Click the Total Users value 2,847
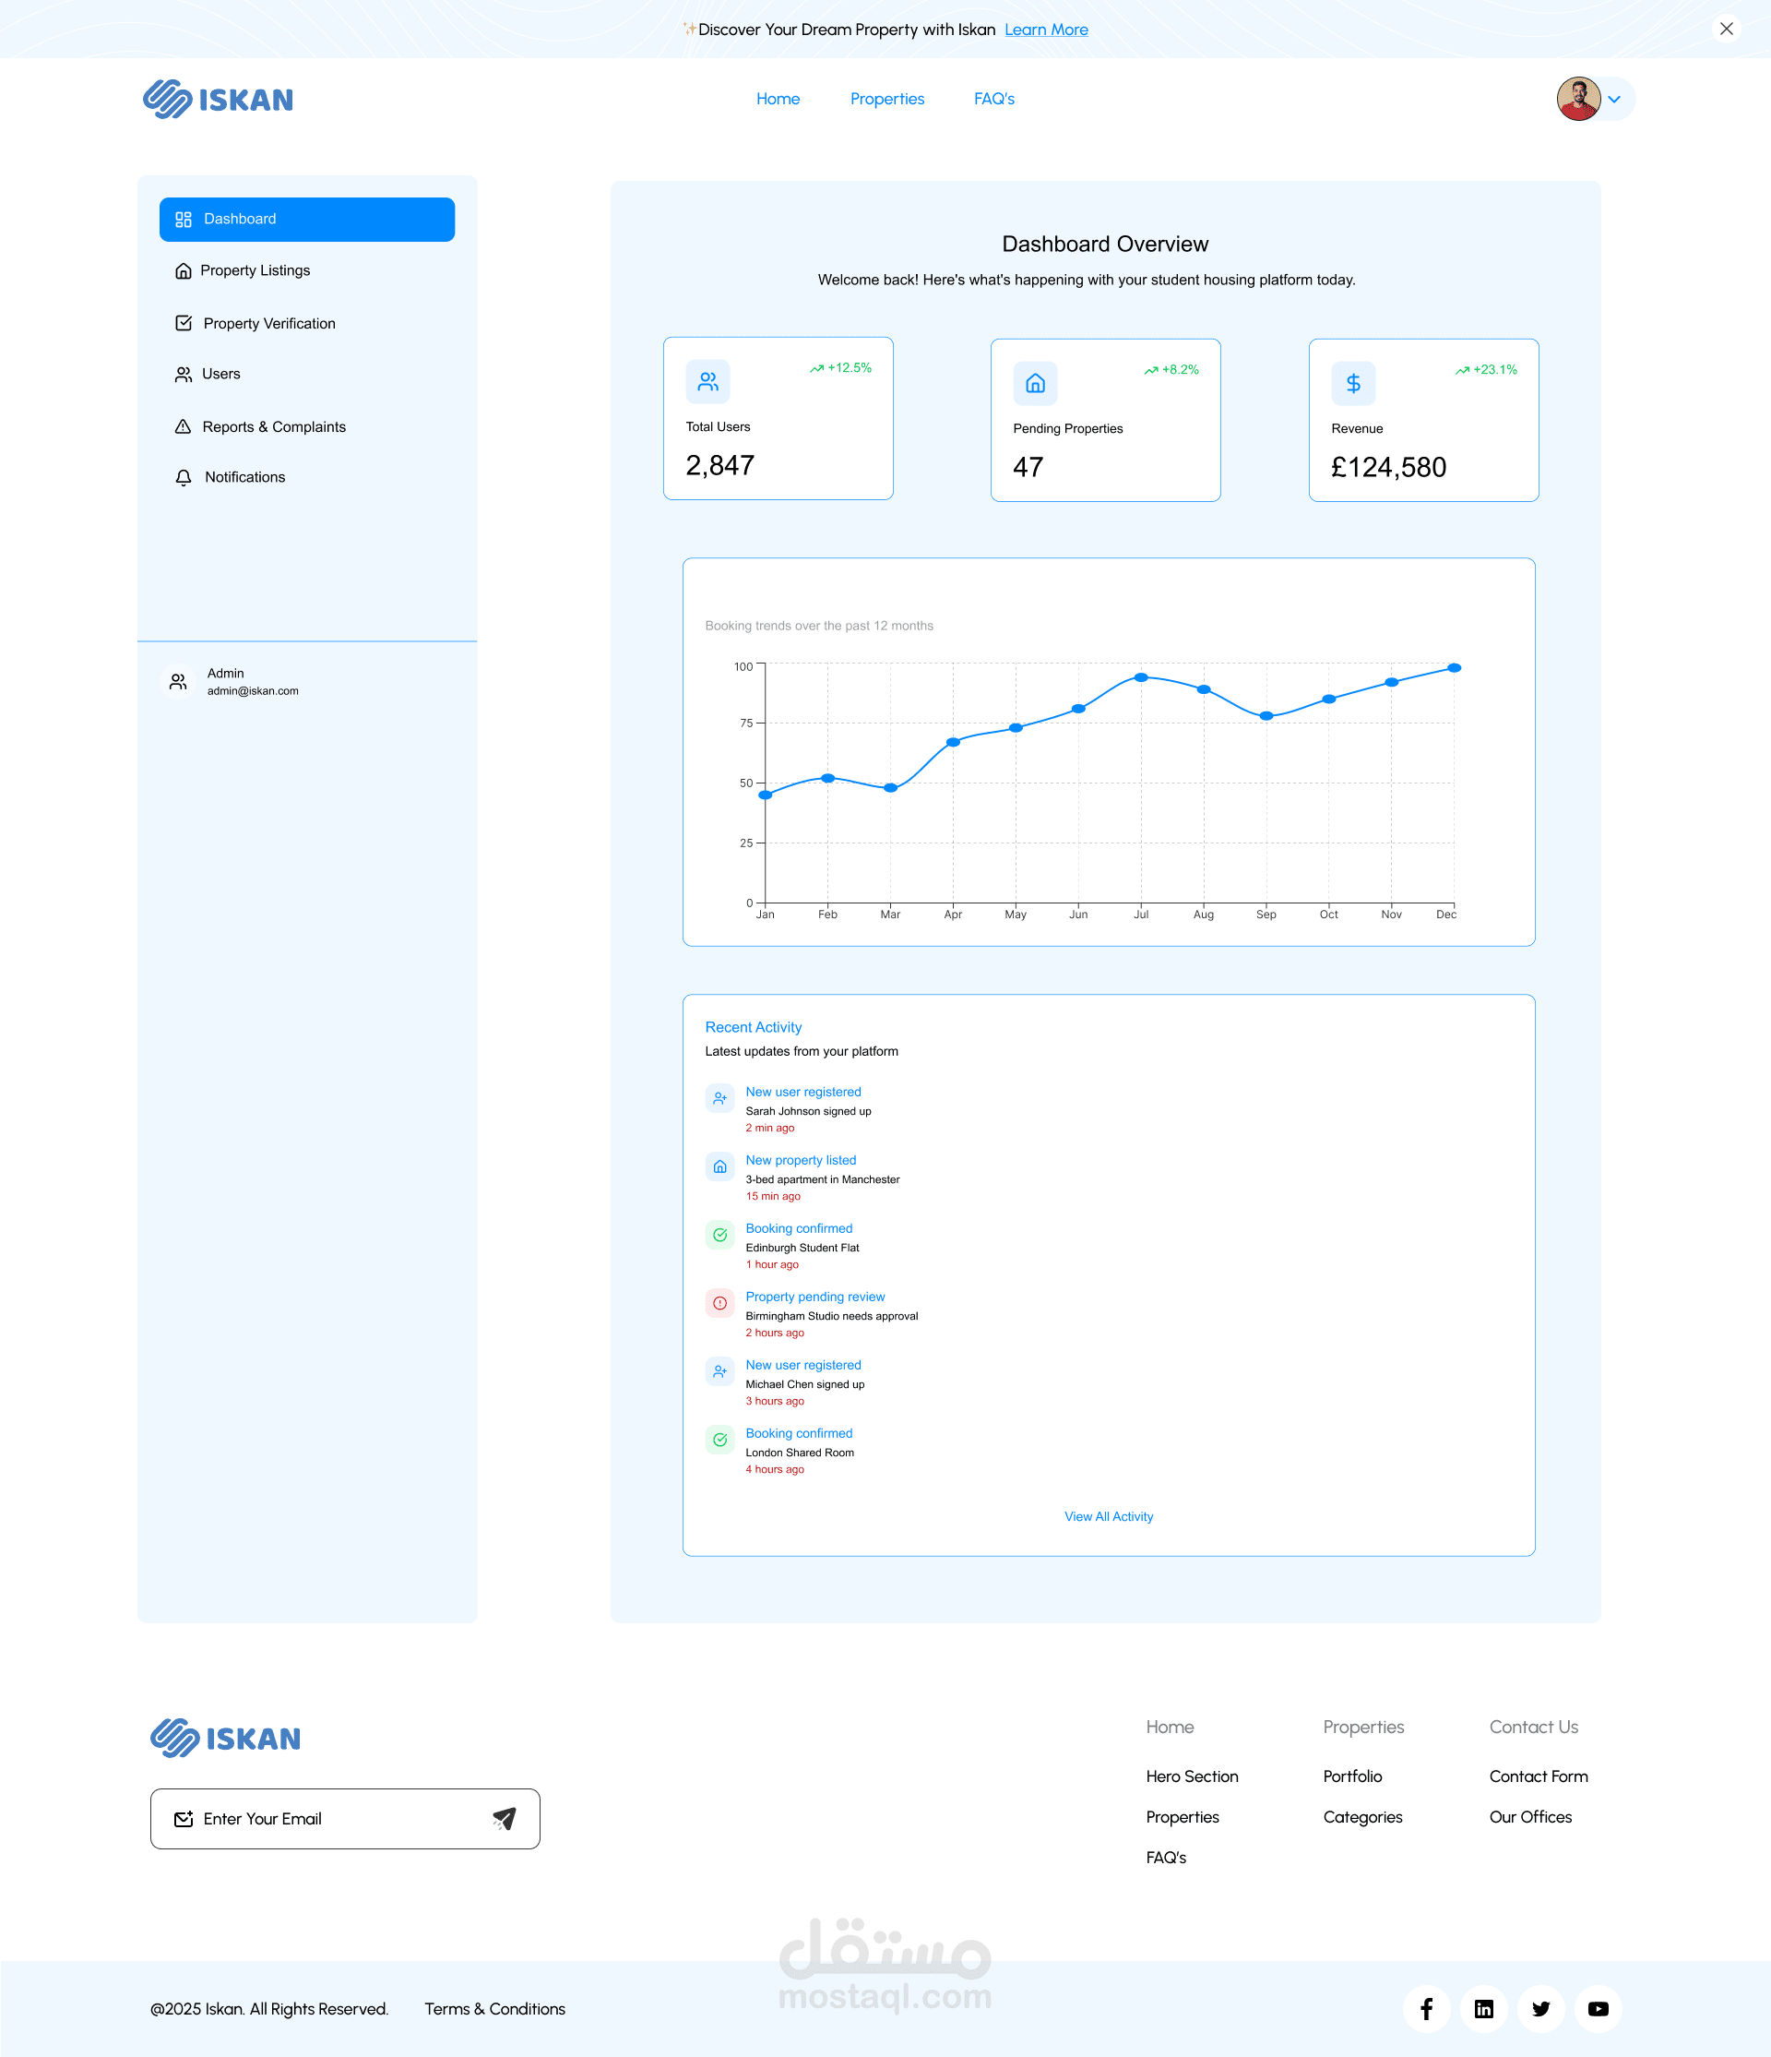Image resolution: width=1771 pixels, height=2057 pixels. click(x=720, y=466)
